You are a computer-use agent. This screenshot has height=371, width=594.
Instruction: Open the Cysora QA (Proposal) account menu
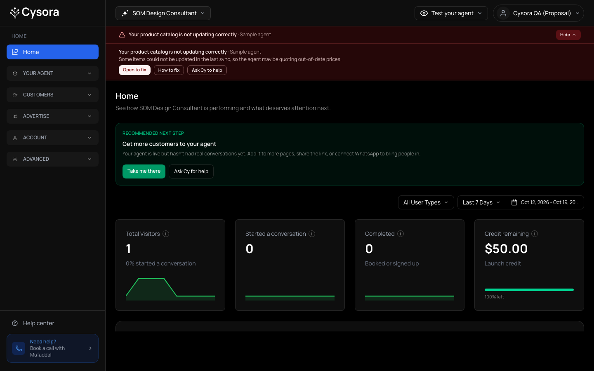[x=538, y=13]
